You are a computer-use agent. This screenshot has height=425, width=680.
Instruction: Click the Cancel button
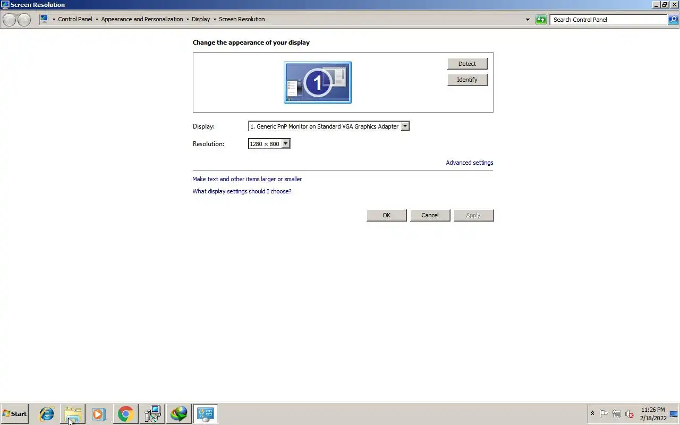click(430, 215)
